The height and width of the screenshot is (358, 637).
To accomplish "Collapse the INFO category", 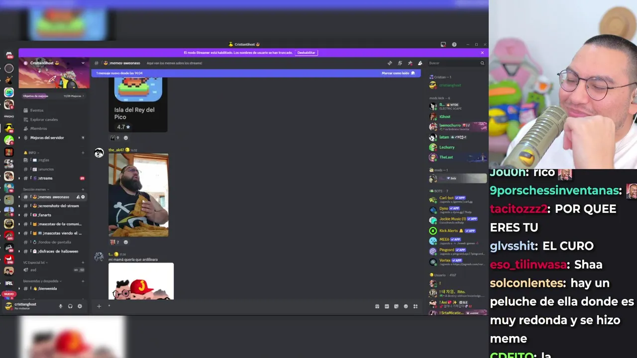I will tap(32, 153).
